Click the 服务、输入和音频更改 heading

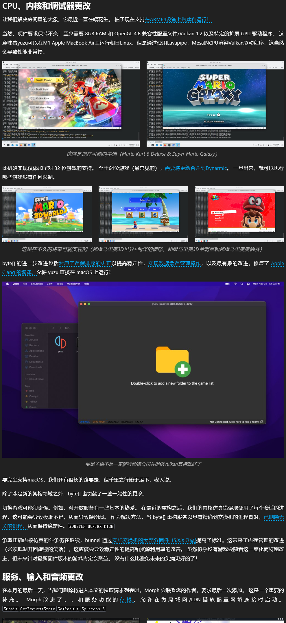43,577
